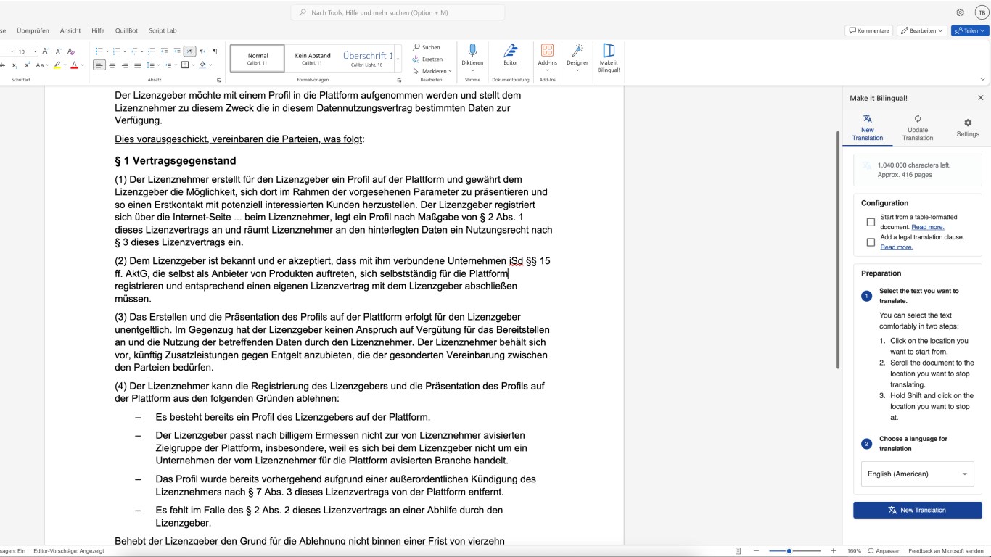This screenshot has height=557, width=991.
Task: Increase the paragraph indent
Action: click(x=176, y=51)
